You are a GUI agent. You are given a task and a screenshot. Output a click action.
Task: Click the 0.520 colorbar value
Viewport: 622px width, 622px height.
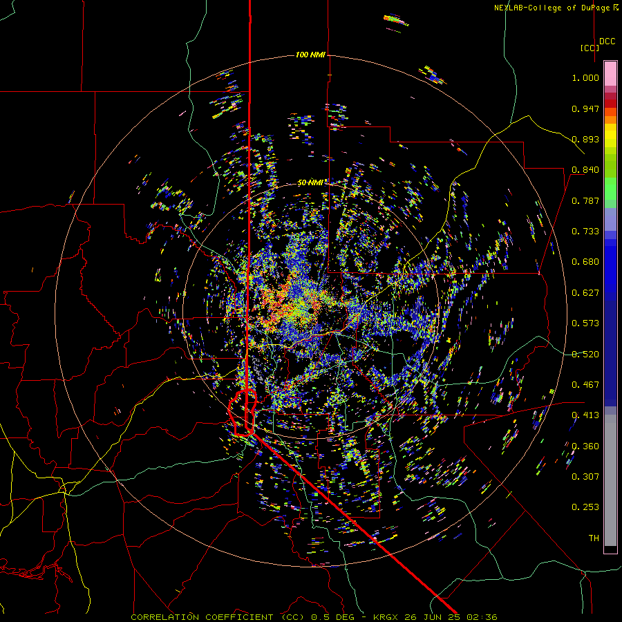(585, 355)
